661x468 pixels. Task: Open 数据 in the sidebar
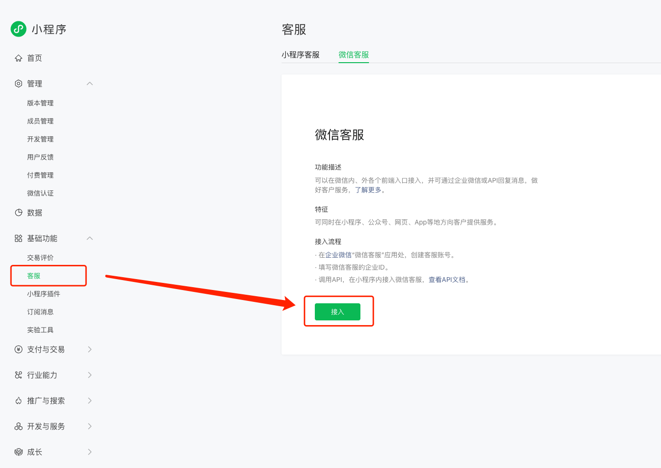35,213
